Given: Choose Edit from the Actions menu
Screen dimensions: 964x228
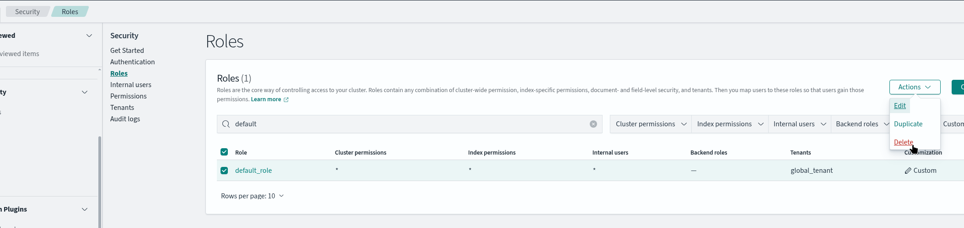Looking at the screenshot, I should pos(899,106).
